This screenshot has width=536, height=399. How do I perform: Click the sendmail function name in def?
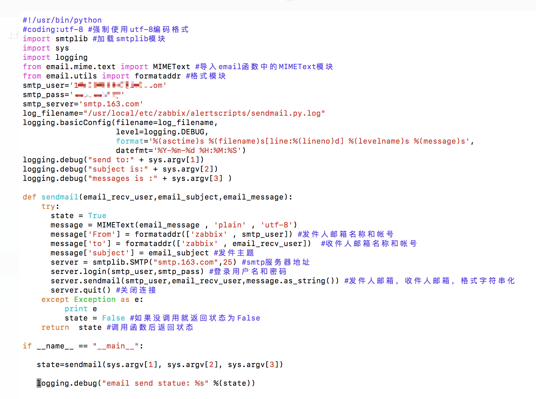60,197
